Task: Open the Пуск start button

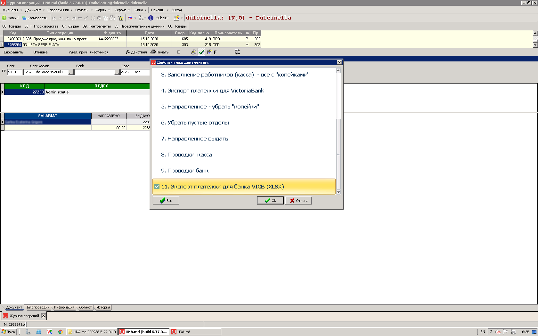Action: (9, 332)
